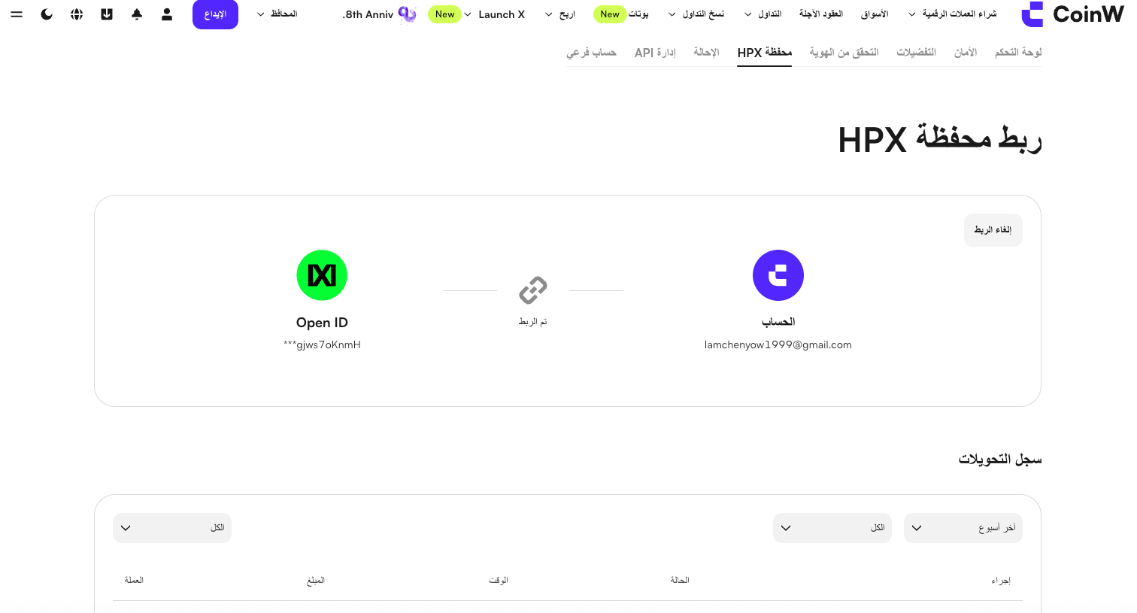1137x613 pixels.
Task: Select the ***gjws7oKnmH Open ID text
Action: click(322, 344)
